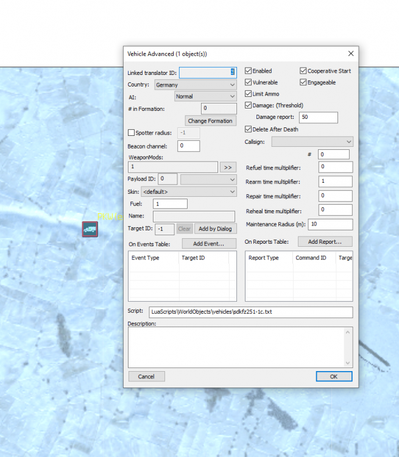This screenshot has width=399, height=457.
Task: Click the OK button
Action: click(x=333, y=377)
